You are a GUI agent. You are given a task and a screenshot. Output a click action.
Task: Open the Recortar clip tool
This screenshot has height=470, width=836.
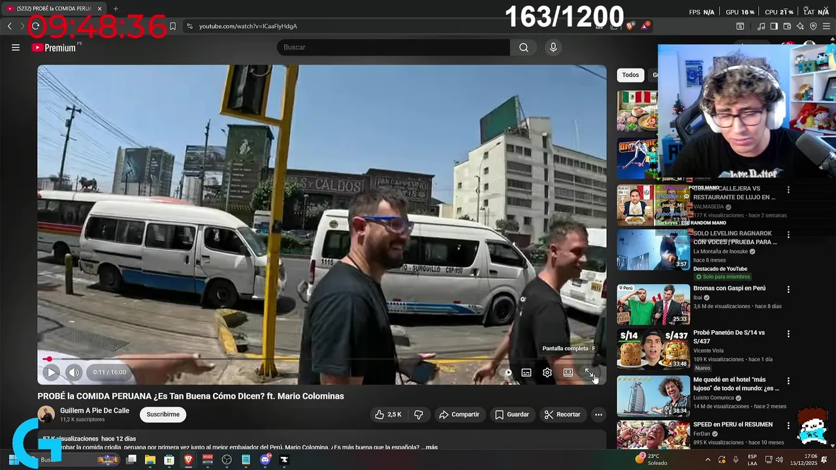(x=562, y=415)
